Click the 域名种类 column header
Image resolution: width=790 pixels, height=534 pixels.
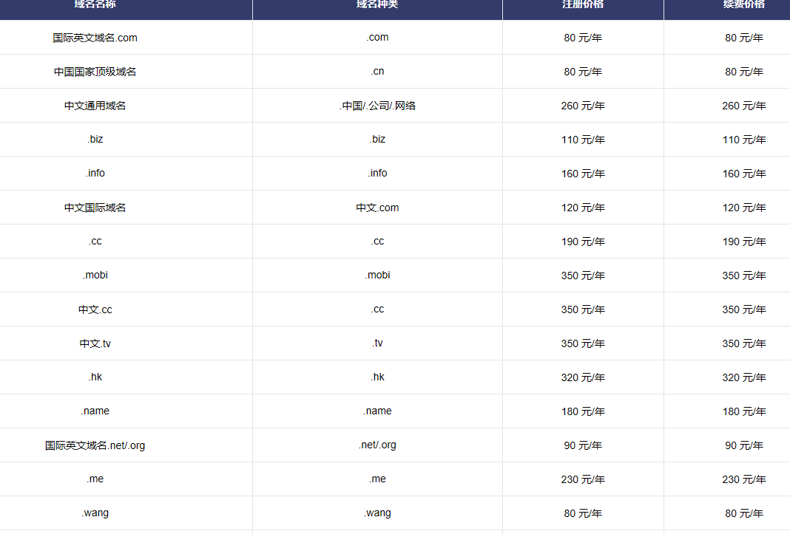377,4
